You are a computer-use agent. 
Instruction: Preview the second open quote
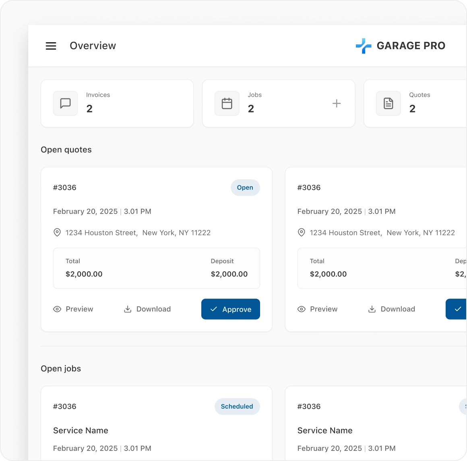[x=318, y=309]
